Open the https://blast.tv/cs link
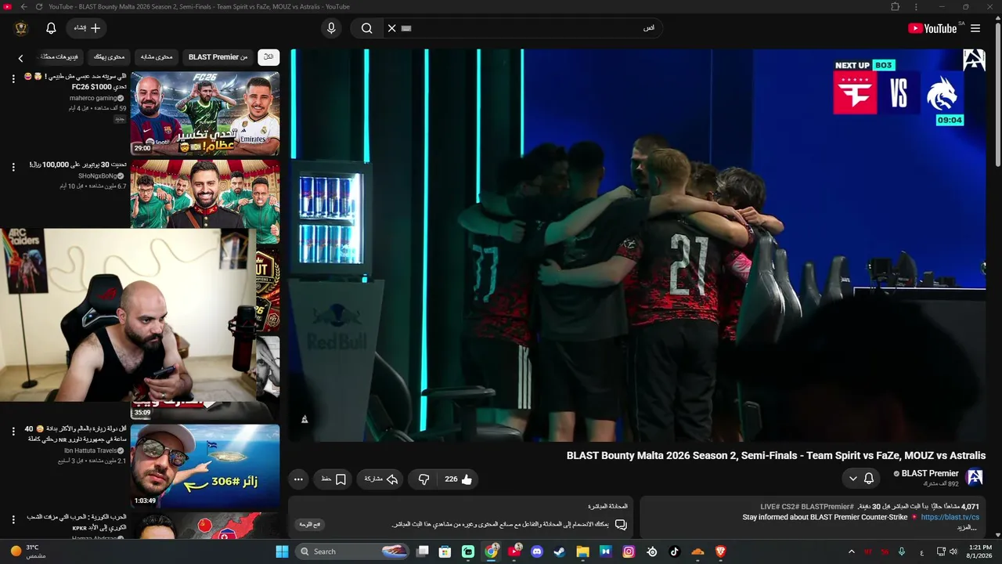Screen dimensions: 1002x564 pos(950,517)
